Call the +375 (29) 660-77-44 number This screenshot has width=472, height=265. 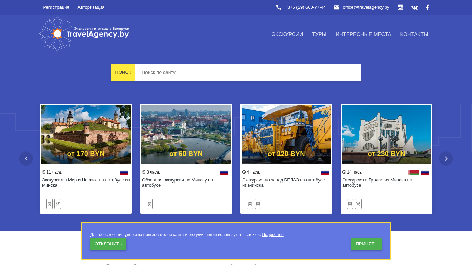[x=305, y=7]
